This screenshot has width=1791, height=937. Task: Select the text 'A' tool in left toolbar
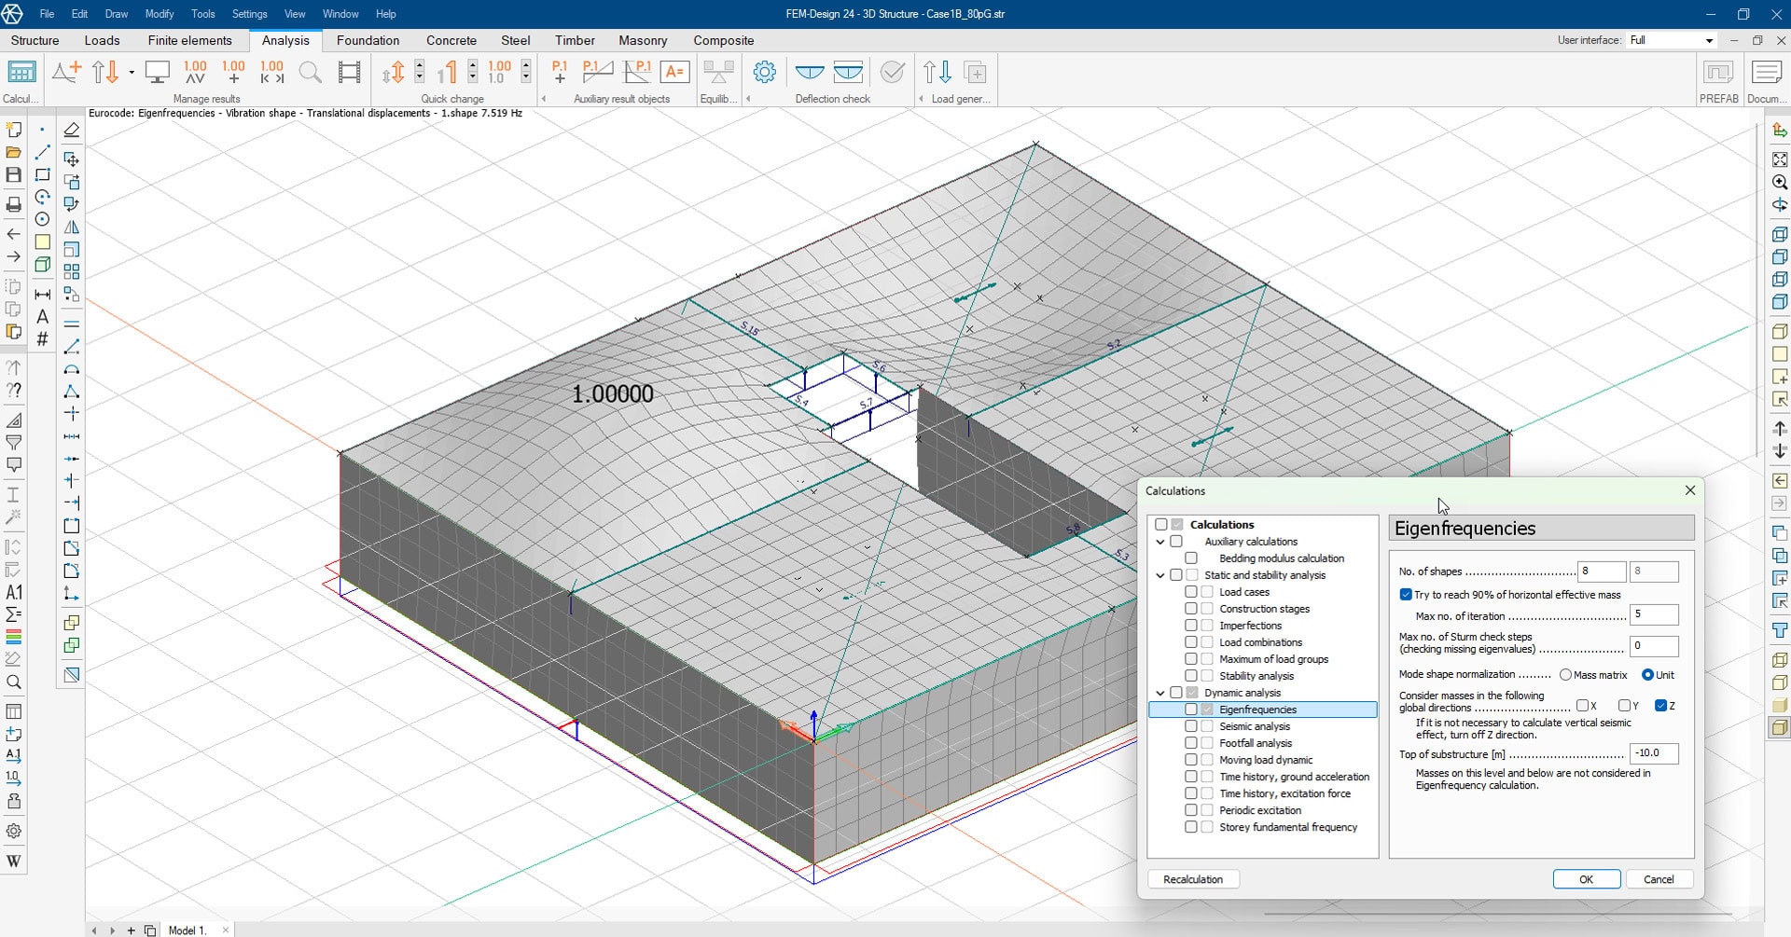tap(42, 317)
